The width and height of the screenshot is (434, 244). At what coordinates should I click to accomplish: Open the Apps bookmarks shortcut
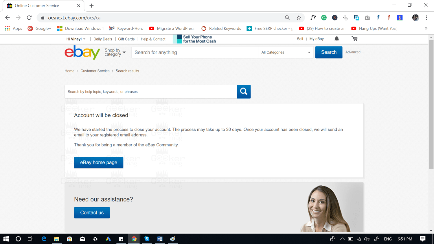[x=14, y=28]
